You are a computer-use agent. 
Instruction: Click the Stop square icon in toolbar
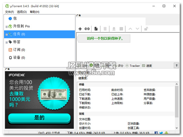point(121,29)
